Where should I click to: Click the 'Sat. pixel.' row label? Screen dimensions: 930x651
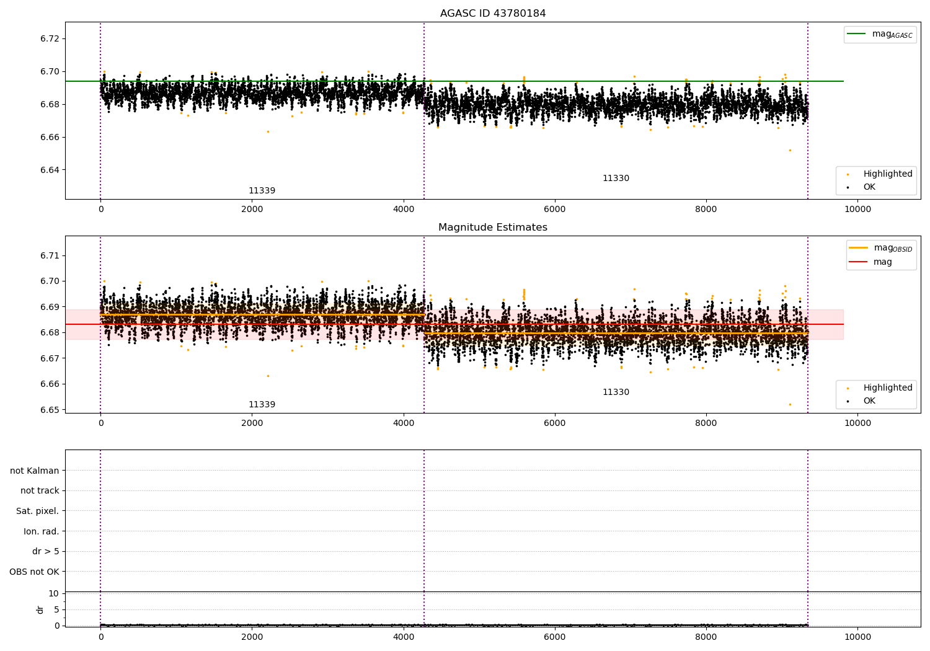[x=37, y=511]
